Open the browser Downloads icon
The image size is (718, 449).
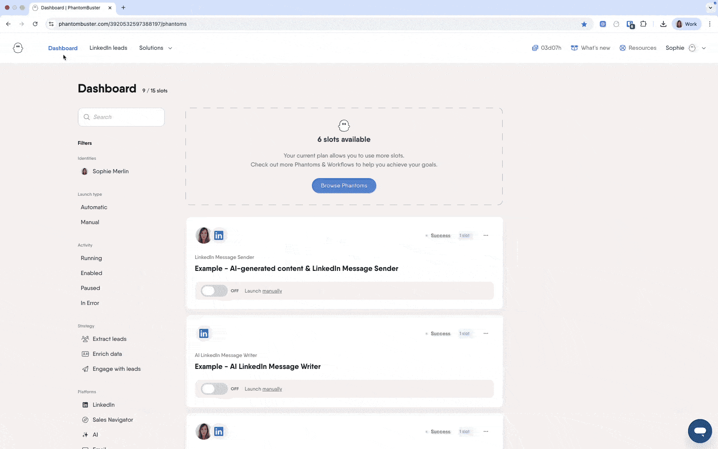pyautogui.click(x=663, y=24)
